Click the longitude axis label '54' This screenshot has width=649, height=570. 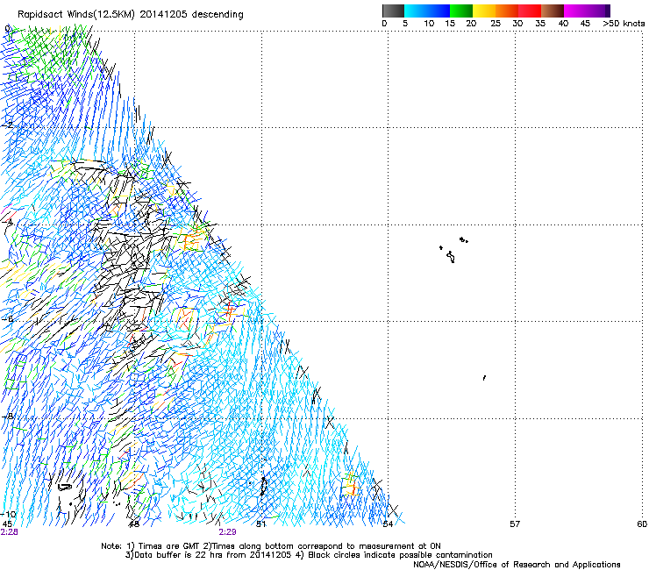[388, 524]
